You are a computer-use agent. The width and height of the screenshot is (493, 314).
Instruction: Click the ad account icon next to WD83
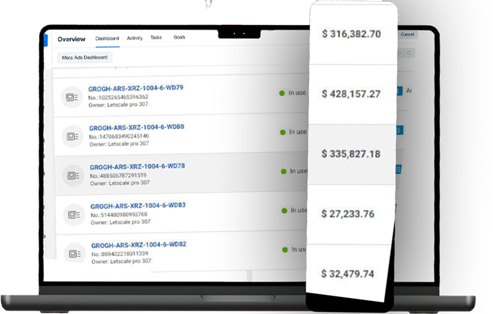pyautogui.click(x=73, y=214)
